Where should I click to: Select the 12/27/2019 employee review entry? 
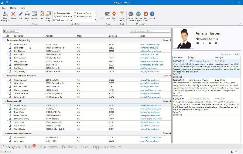207,88
